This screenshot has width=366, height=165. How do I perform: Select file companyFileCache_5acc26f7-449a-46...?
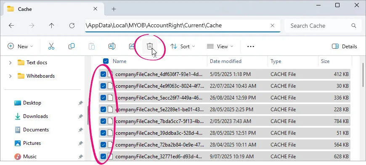(159, 98)
